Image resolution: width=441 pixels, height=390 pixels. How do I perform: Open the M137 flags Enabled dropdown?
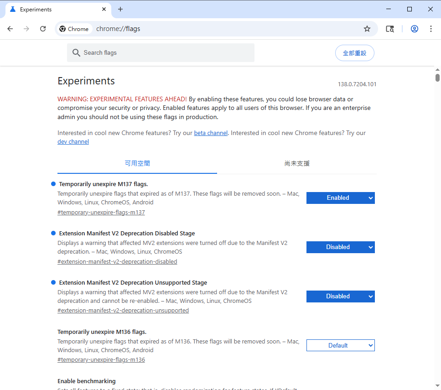coord(340,198)
